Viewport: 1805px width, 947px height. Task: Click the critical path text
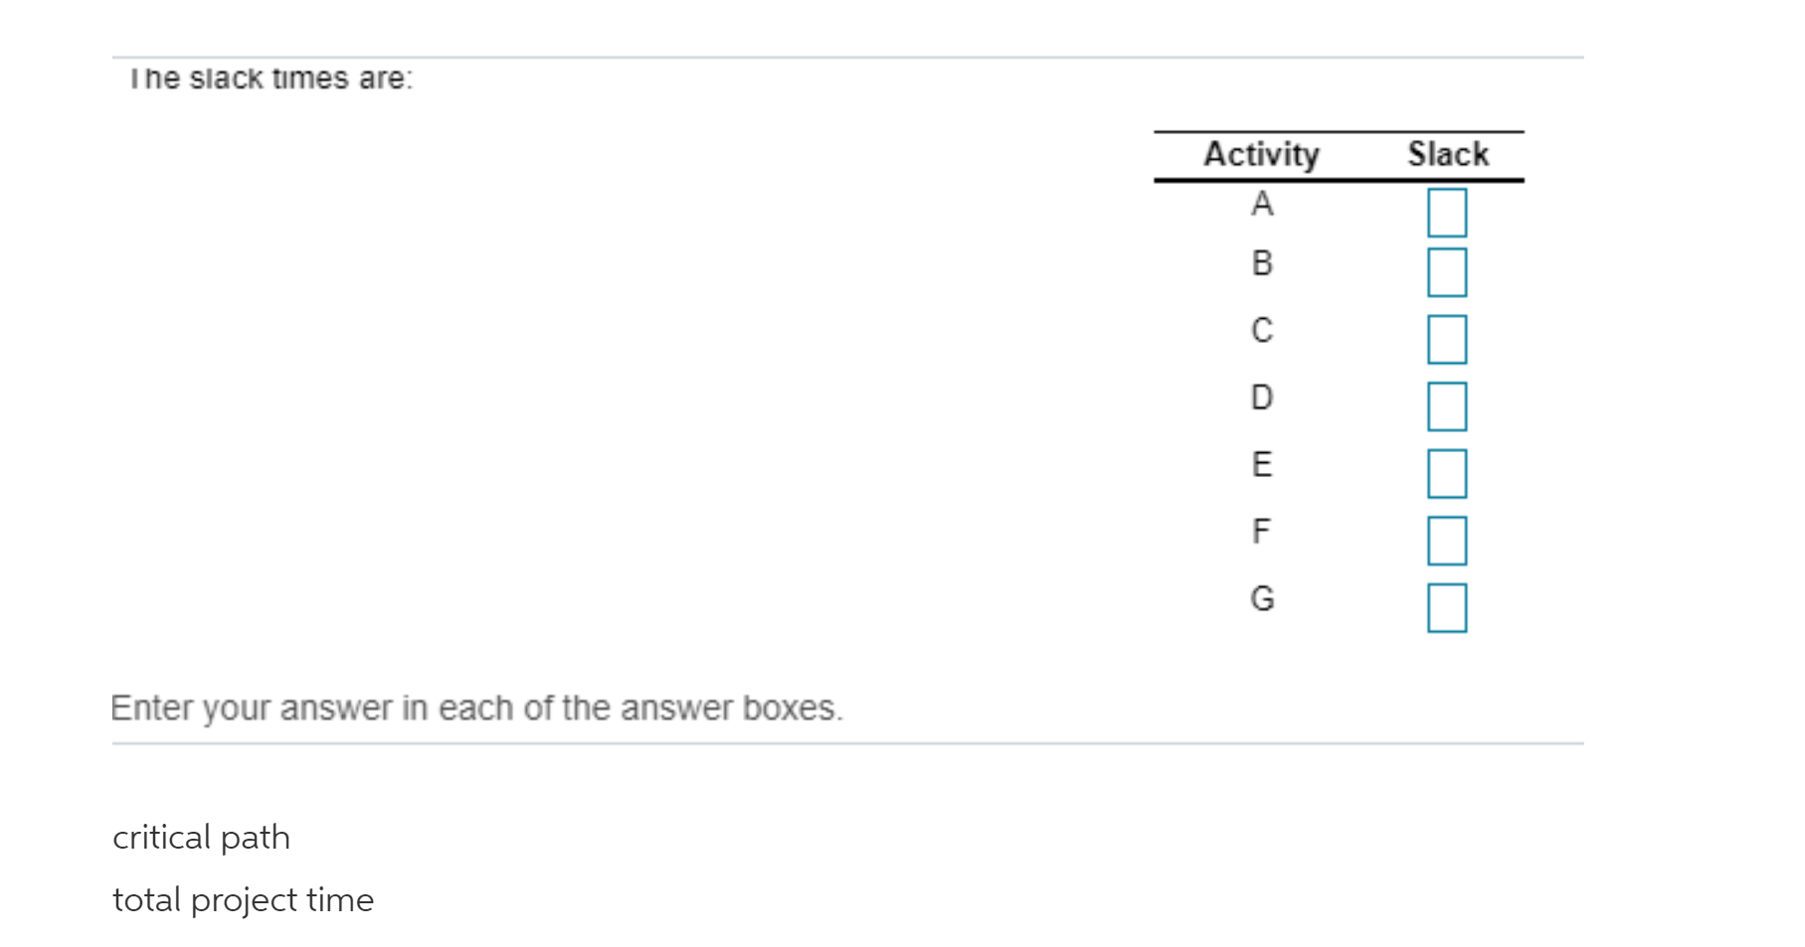coord(201,838)
